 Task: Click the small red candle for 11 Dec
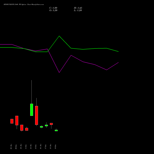coord(27,129)
